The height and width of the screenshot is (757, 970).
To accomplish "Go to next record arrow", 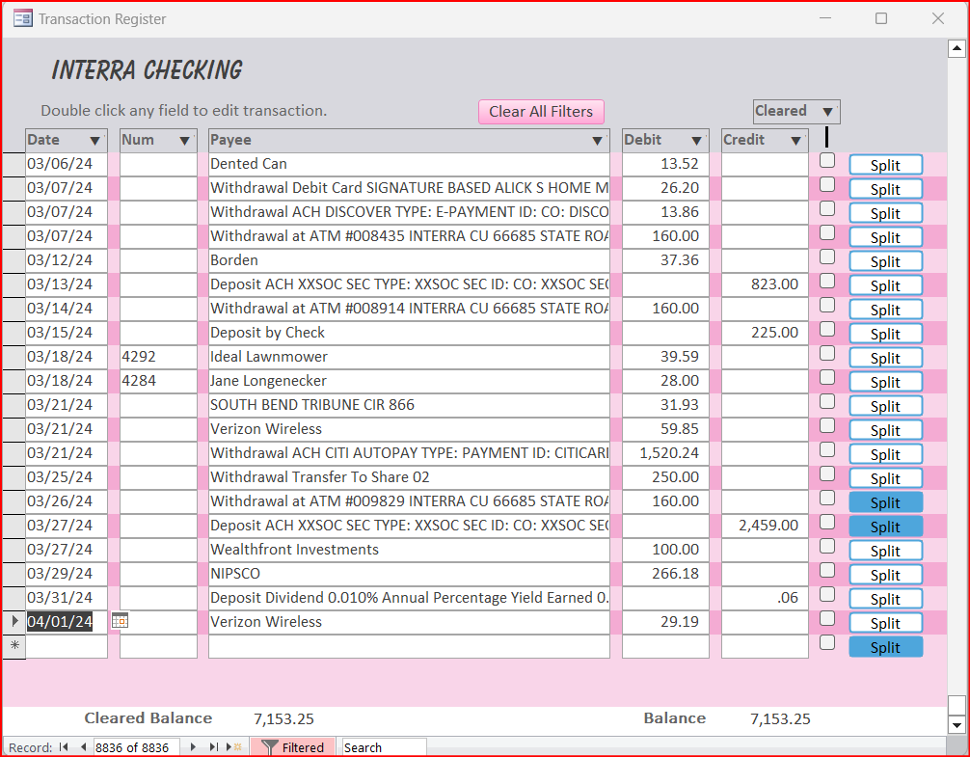I will tap(193, 747).
